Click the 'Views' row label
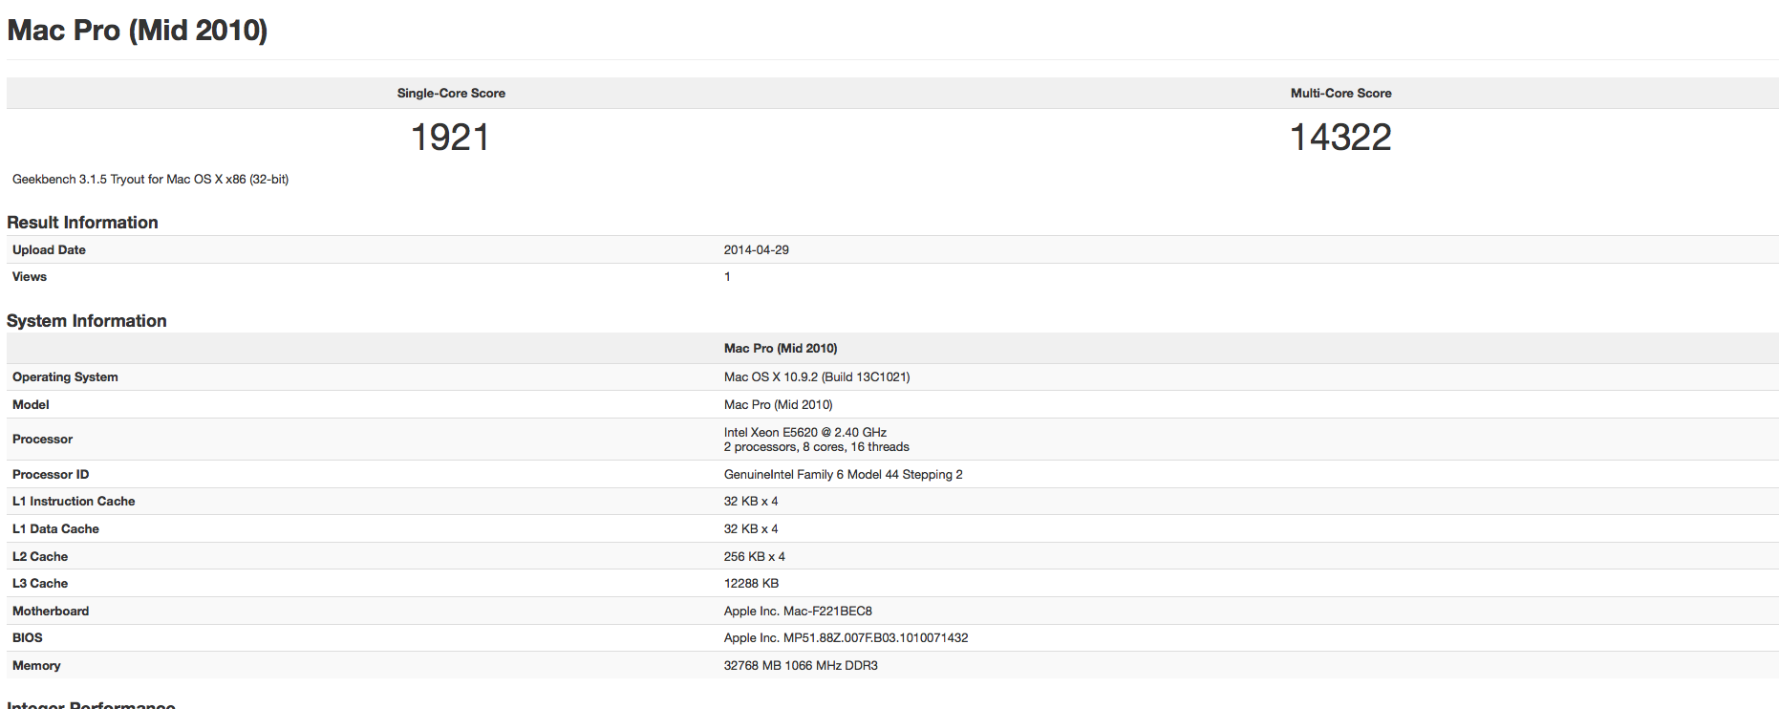Screen dimensions: 1779x709 (30, 277)
